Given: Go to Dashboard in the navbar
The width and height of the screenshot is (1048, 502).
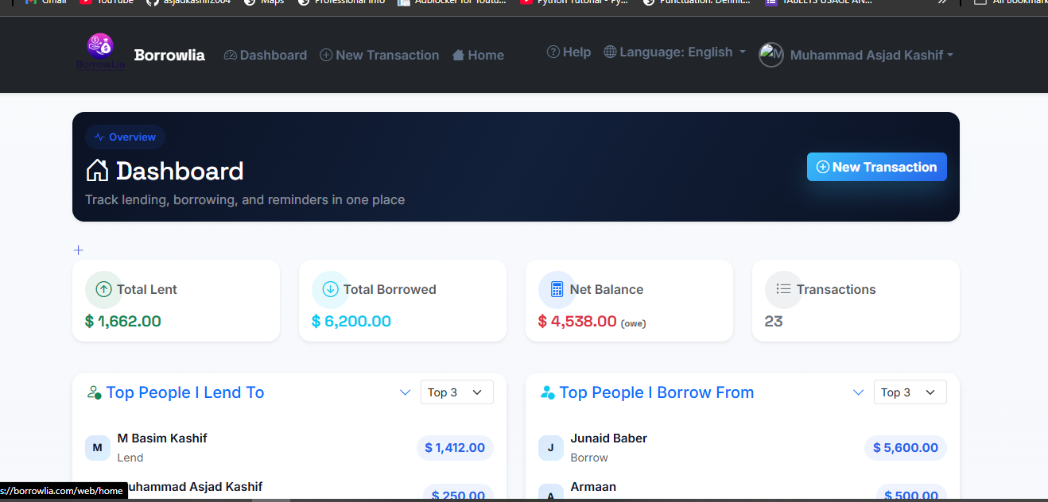Looking at the screenshot, I should 266,55.
